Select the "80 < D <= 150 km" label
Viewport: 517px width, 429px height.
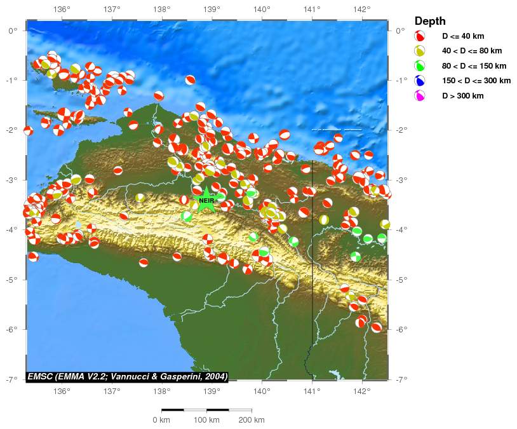(x=474, y=65)
